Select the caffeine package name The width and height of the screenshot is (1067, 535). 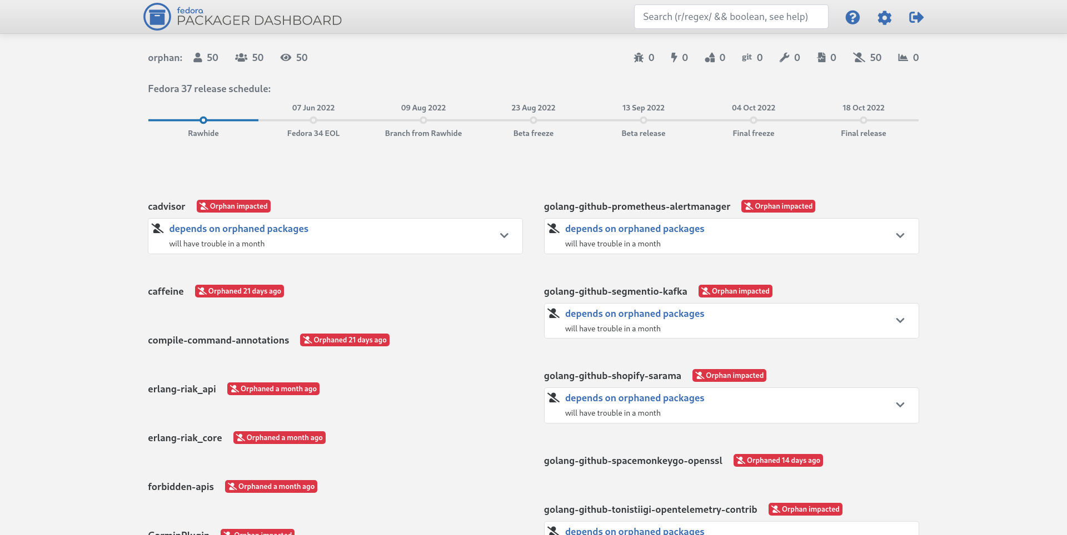click(166, 291)
